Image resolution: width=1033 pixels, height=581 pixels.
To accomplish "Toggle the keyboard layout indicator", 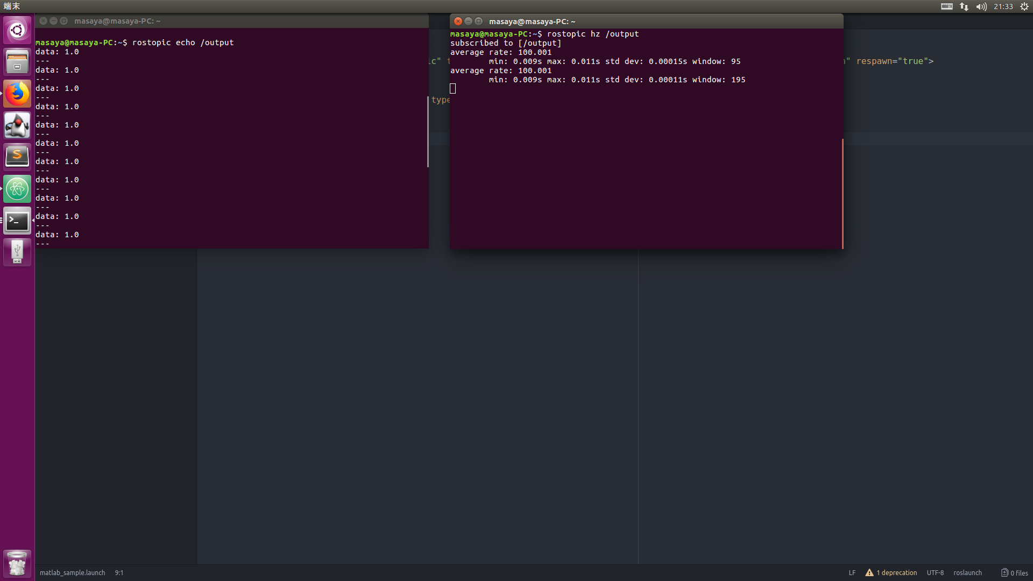I will 945,6.
